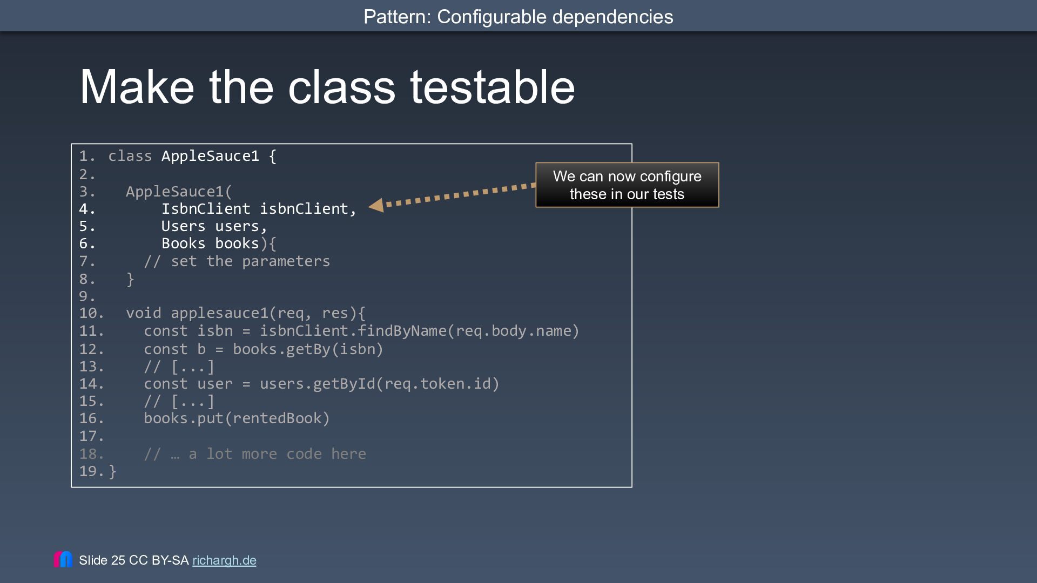Click the 'Slide 25 CC BY-SA' footer text

133,560
